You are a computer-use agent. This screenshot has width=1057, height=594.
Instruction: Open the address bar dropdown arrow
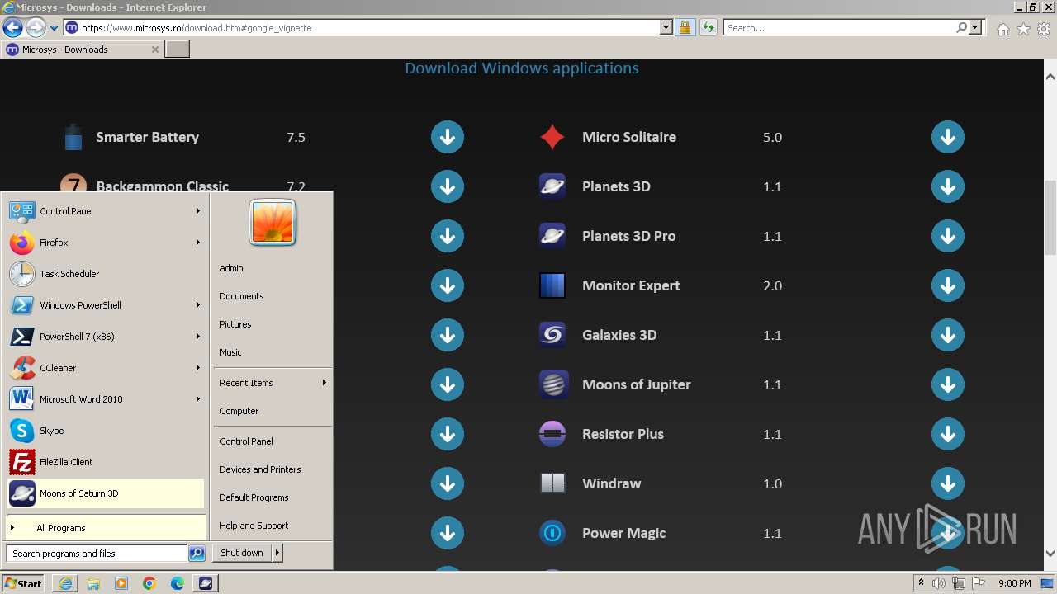coord(666,28)
